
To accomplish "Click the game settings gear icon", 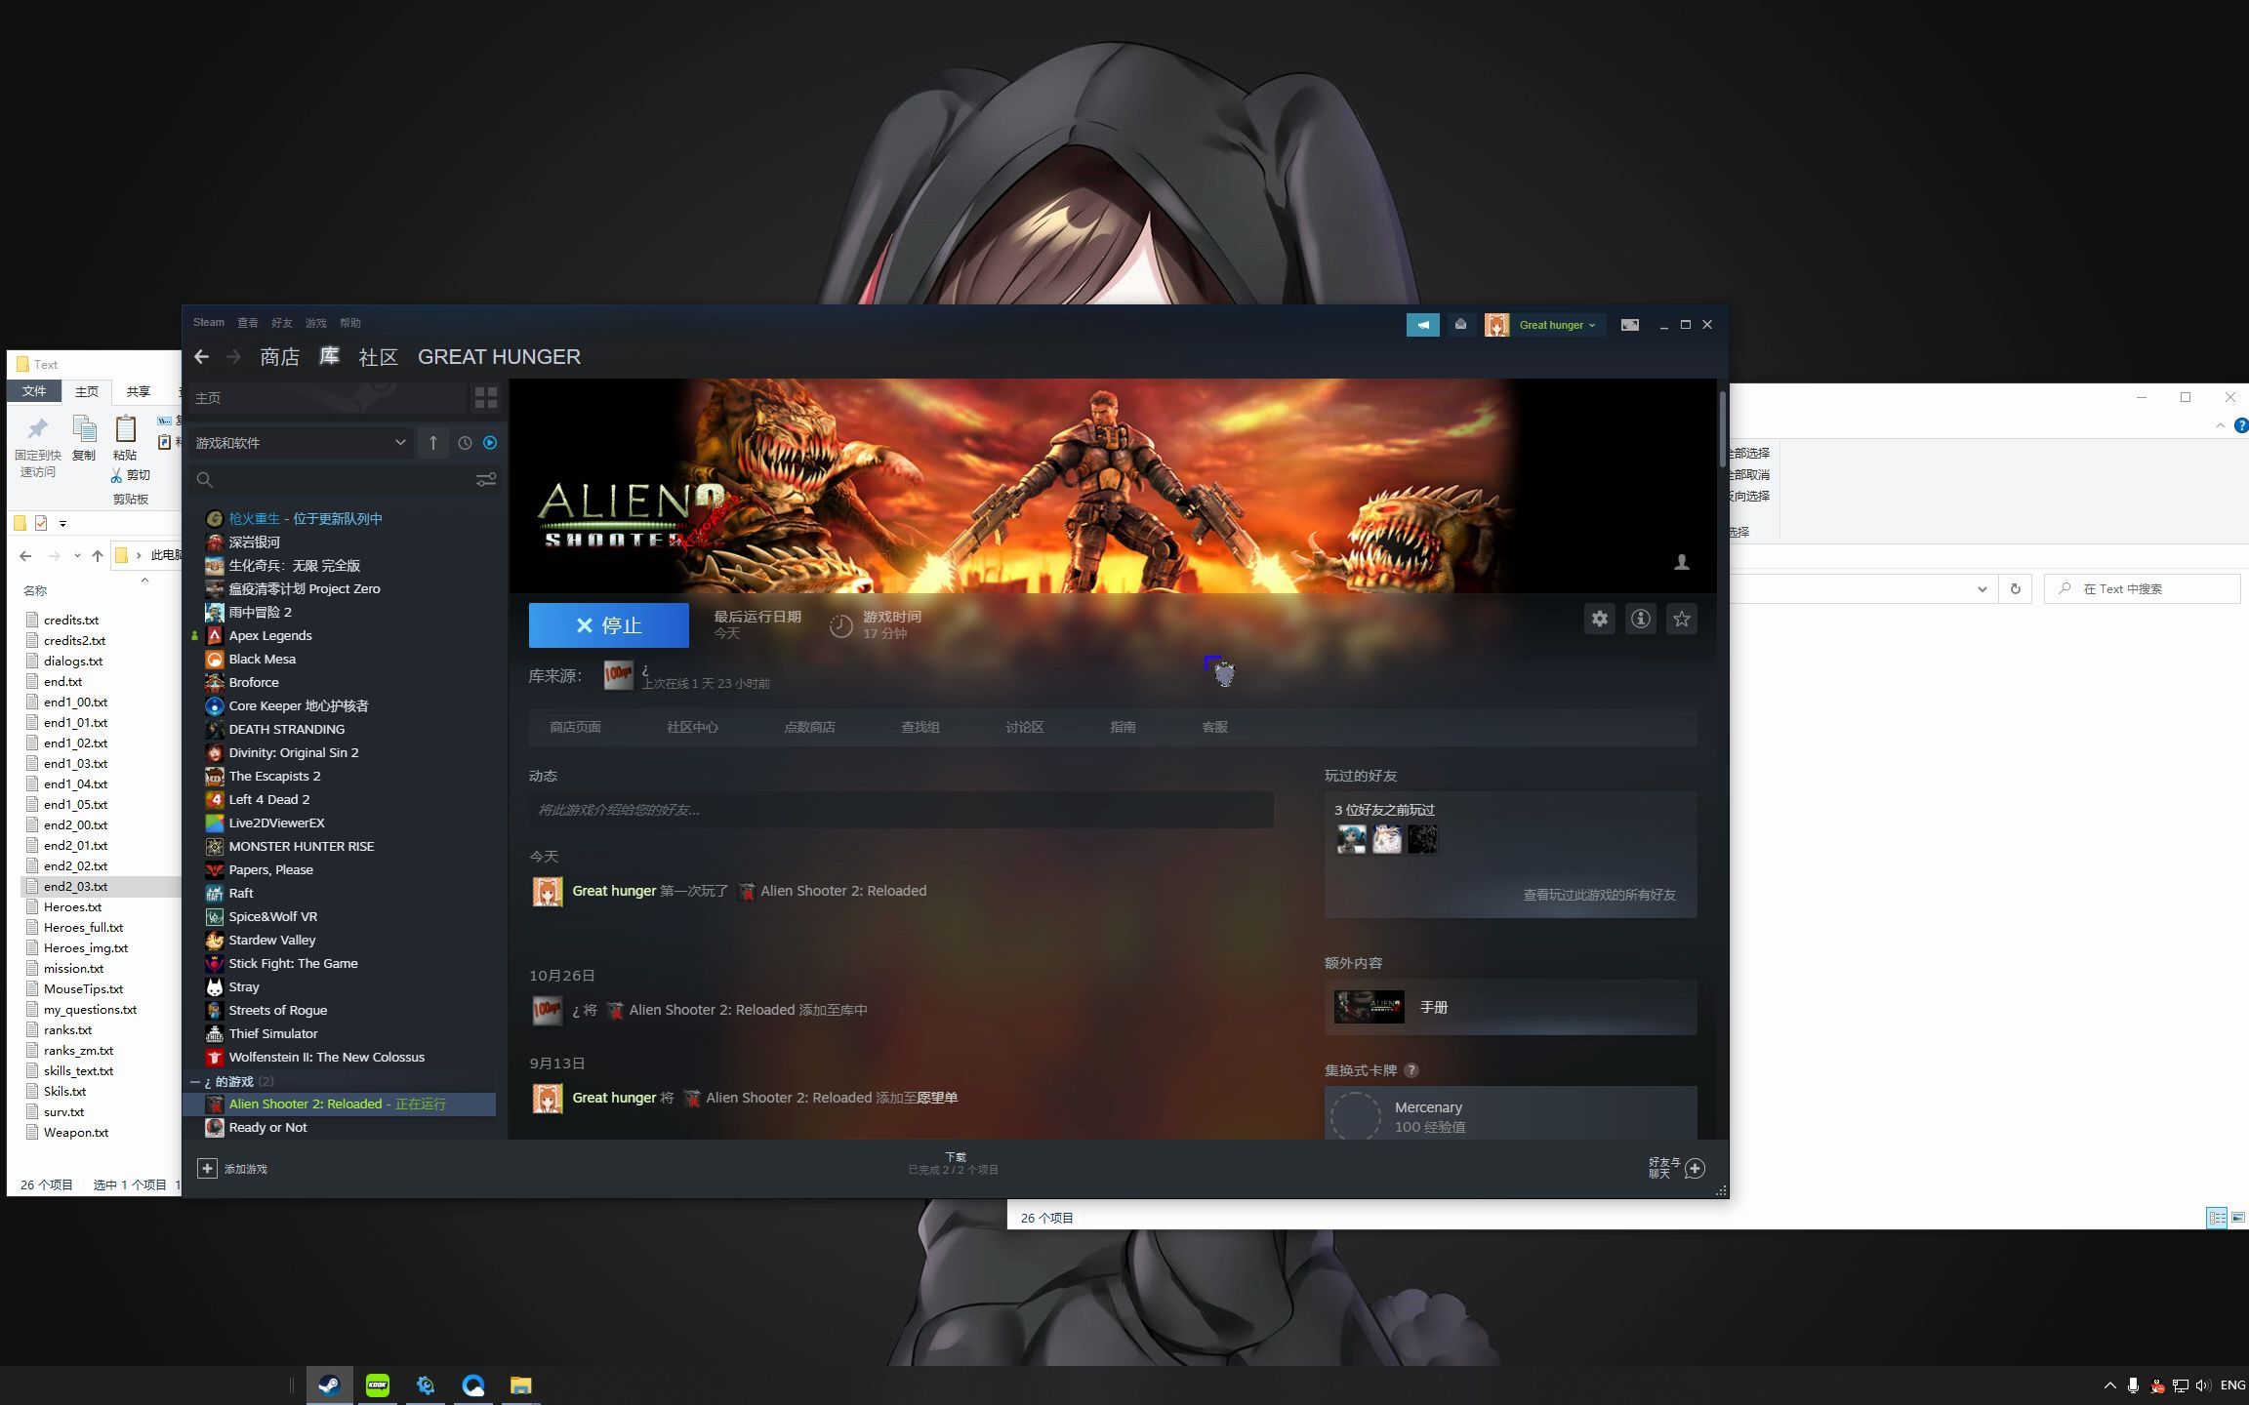I will (1598, 619).
